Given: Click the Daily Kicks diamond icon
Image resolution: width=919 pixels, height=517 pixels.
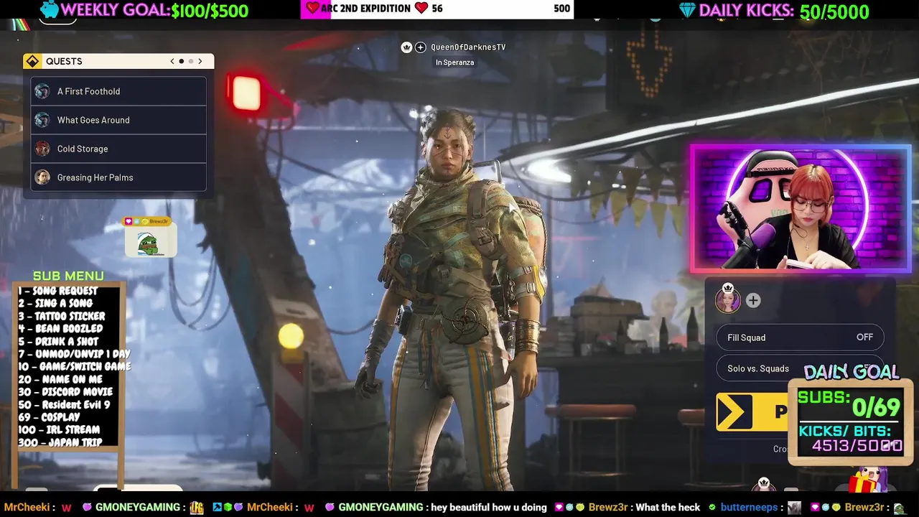Looking at the screenshot, I should point(687,10).
